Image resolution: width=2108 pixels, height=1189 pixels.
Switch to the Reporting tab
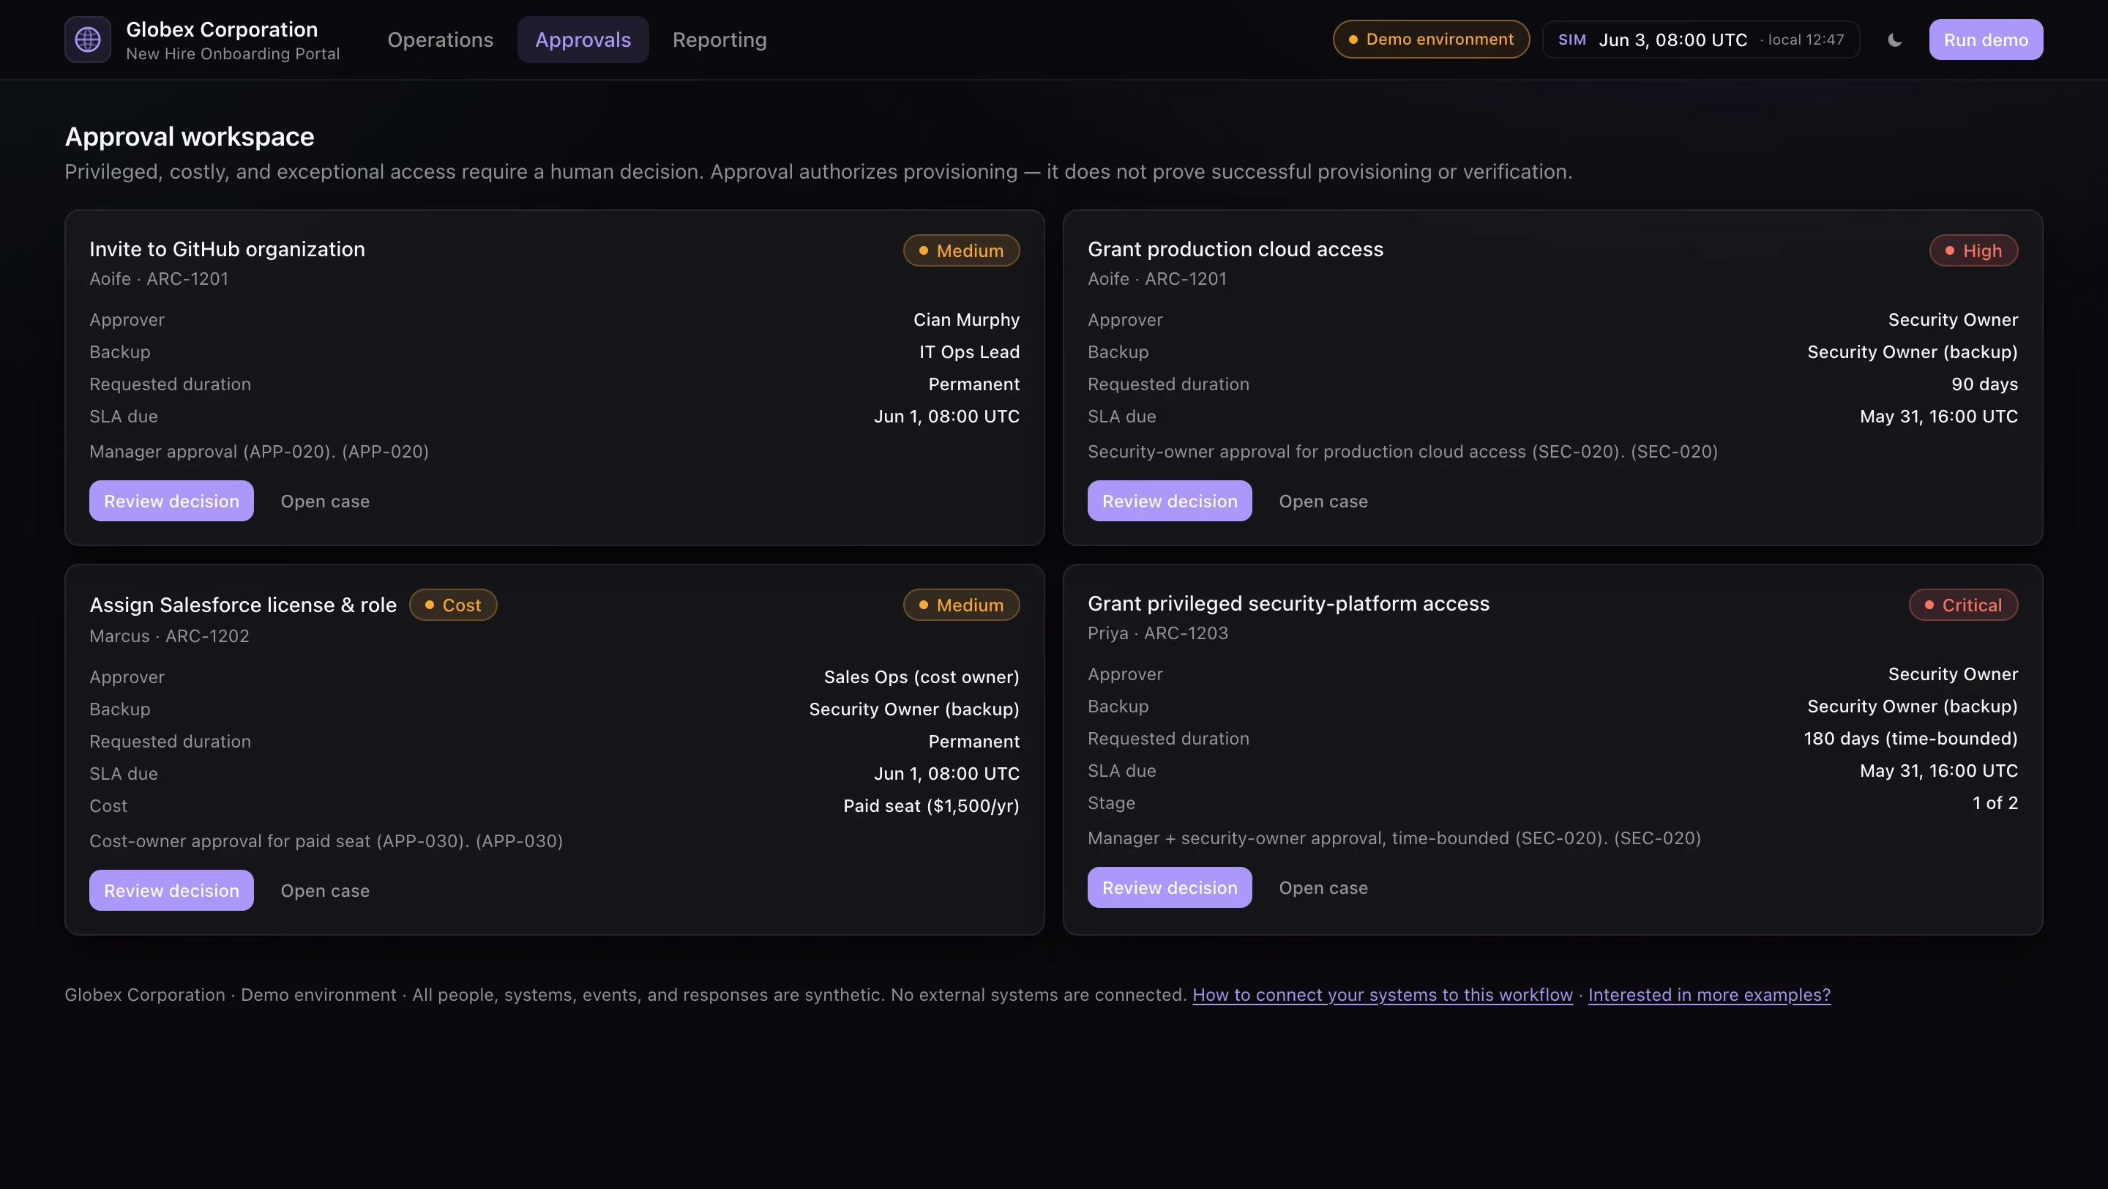click(720, 40)
